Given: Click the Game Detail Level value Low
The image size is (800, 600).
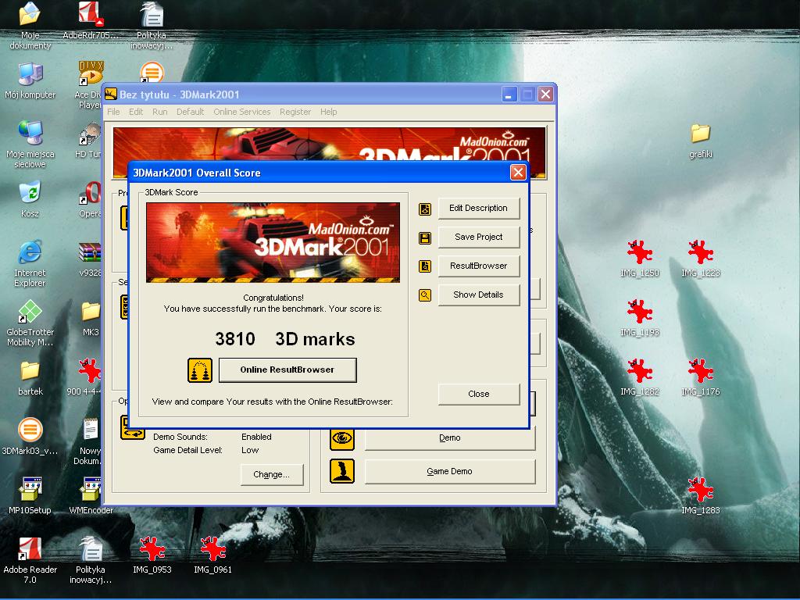Looking at the screenshot, I should point(250,450).
